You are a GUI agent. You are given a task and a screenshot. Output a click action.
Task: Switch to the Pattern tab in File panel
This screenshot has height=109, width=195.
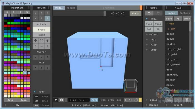(x=185, y=13)
